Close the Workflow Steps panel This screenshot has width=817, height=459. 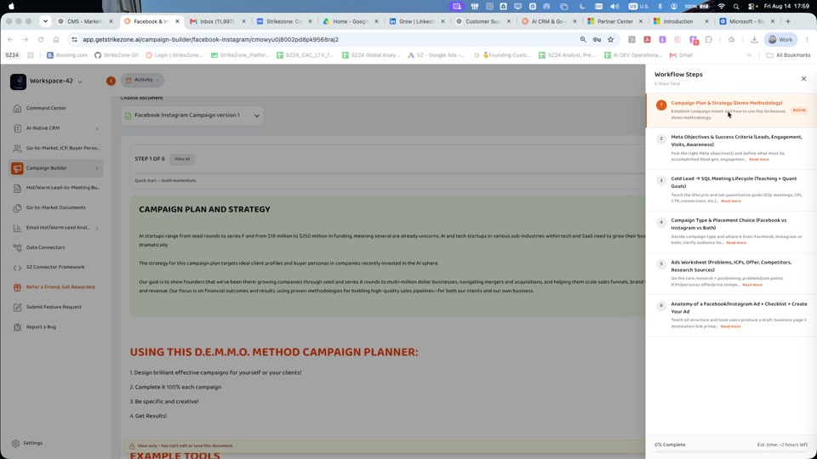point(803,78)
